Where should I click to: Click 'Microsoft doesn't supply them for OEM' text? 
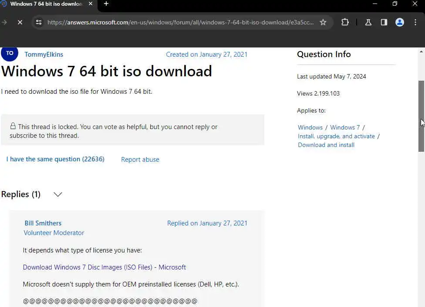[x=131, y=284]
